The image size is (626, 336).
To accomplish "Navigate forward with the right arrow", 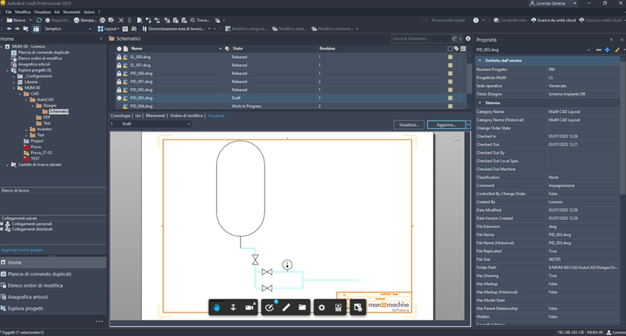I will tap(17, 29).
